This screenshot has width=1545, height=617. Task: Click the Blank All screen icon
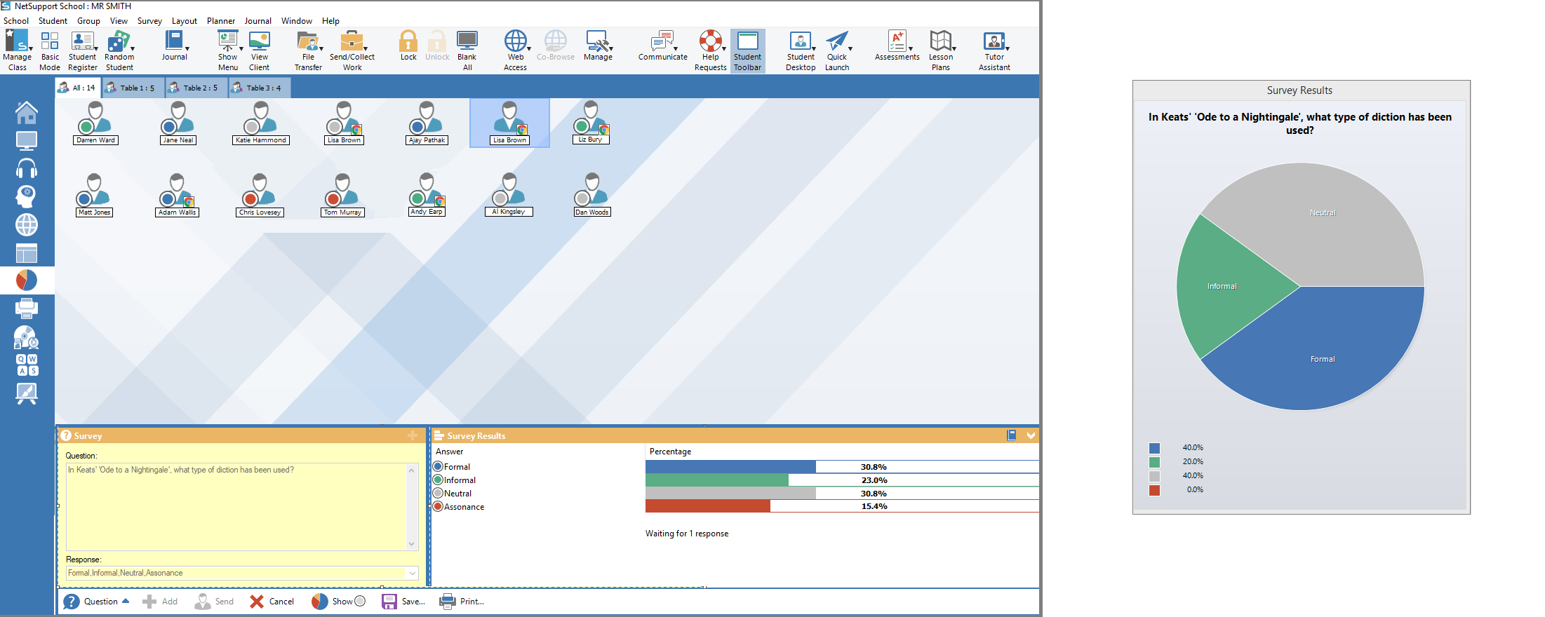[467, 42]
